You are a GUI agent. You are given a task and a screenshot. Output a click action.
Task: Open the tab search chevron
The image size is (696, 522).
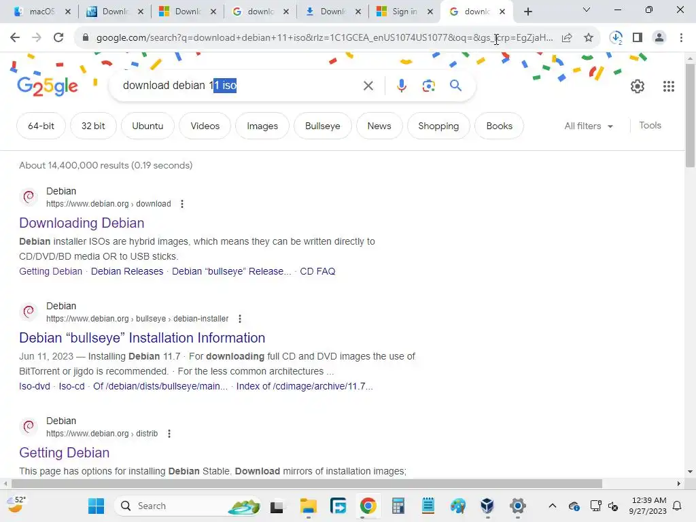[587, 10]
